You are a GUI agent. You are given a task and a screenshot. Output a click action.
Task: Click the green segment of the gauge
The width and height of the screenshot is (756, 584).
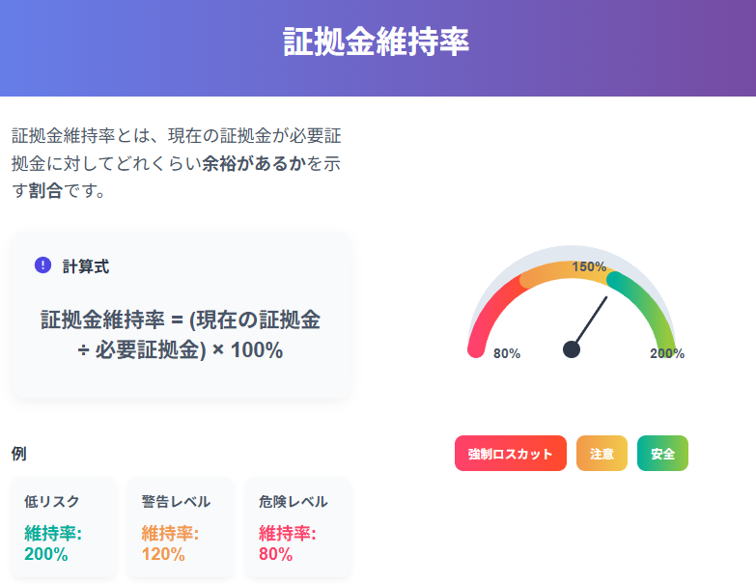click(x=651, y=303)
